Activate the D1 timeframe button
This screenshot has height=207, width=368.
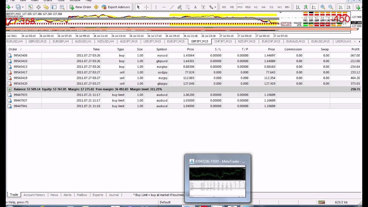click(x=271, y=7)
